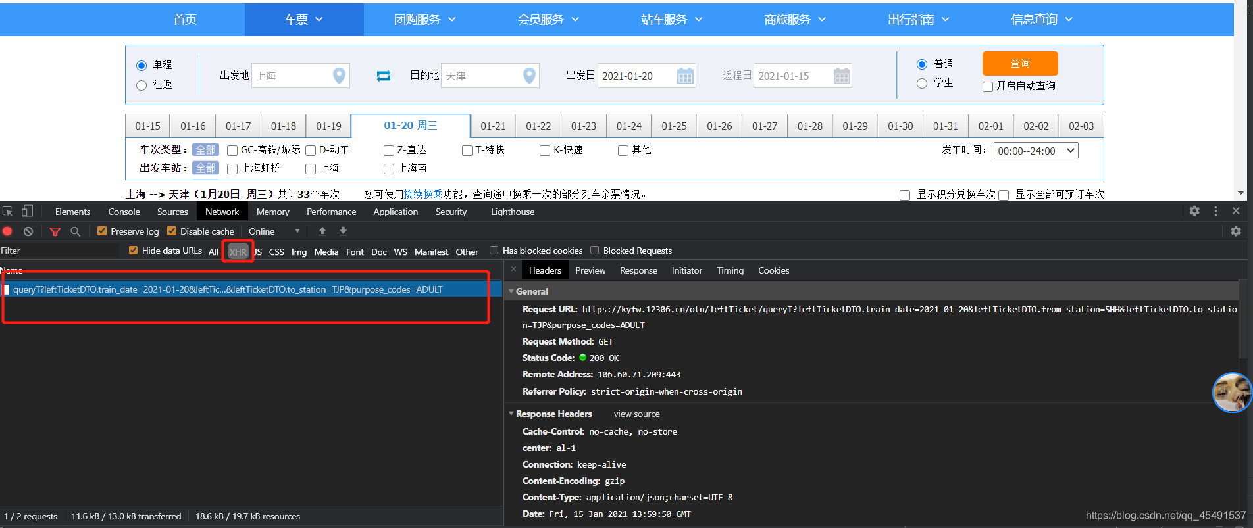Check 上海虹桥 station filter
This screenshot has height=528, width=1253.
tap(232, 169)
